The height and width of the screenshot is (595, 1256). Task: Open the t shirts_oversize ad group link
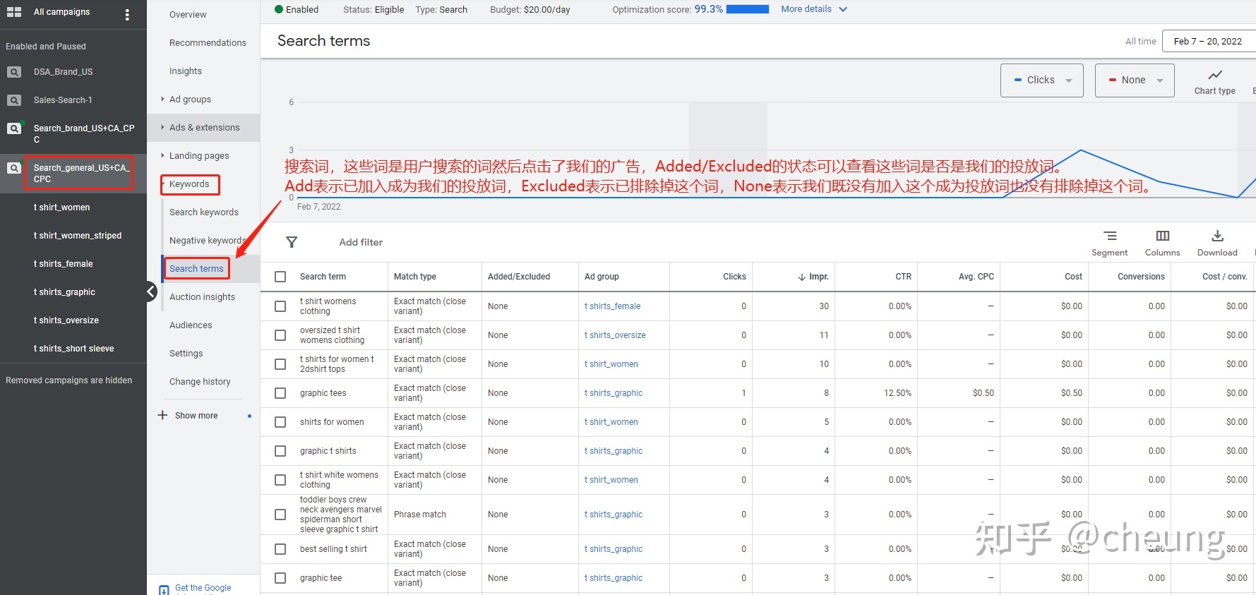(615, 335)
